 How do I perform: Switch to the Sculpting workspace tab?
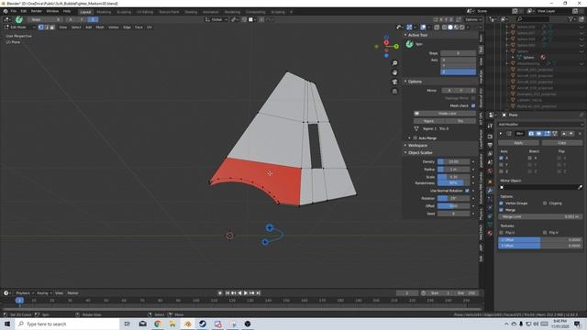tap(124, 12)
